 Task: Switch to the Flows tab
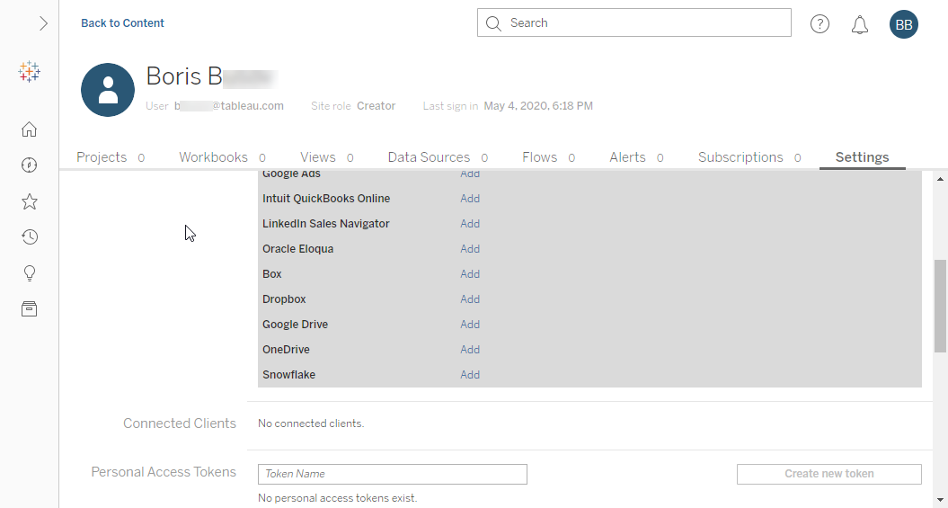coord(548,157)
